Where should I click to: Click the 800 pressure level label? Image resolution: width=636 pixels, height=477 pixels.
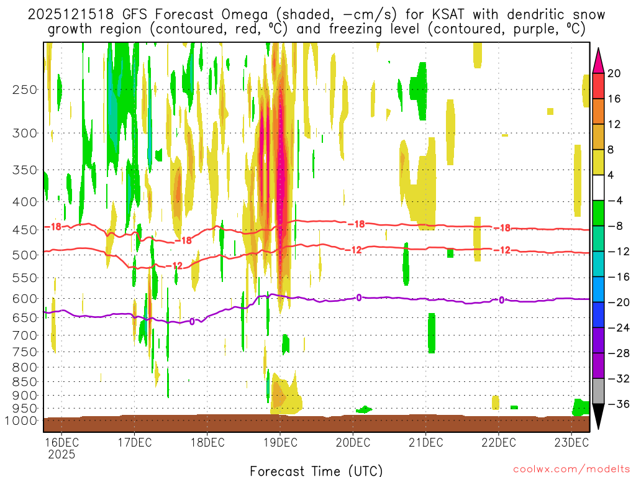pyautogui.click(x=25, y=368)
